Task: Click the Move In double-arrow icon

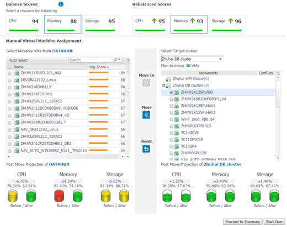Action: [x=146, y=83]
